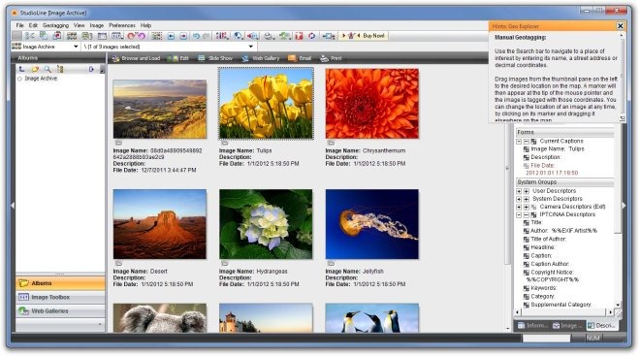
Task: Open the Help menu
Action: pyautogui.click(x=145, y=25)
